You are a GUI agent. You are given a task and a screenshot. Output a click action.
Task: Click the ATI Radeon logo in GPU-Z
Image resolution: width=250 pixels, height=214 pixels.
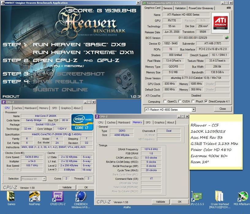pyautogui.click(x=220, y=23)
